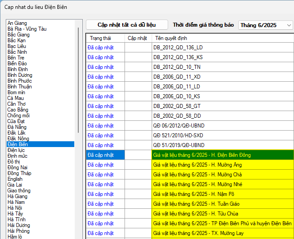Click the 'Tên quyết định' column header
The height and width of the screenshot is (239, 294).
pyautogui.click(x=223, y=38)
